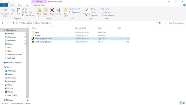Screen dimensions: 186x105
Task: Select Quick access in navigation pane
Action: point(11,30)
